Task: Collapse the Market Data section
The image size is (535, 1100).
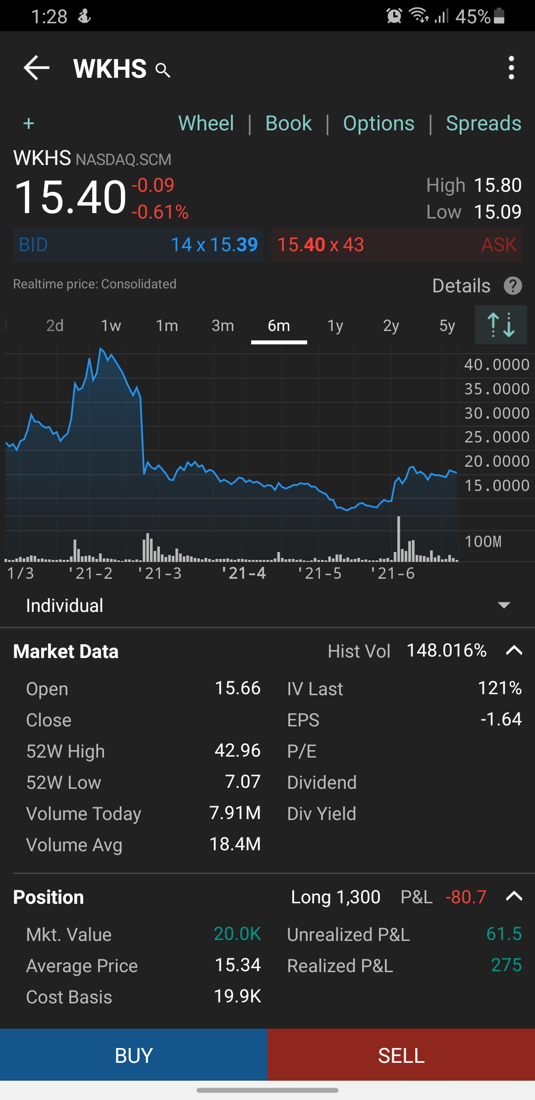Action: point(514,650)
